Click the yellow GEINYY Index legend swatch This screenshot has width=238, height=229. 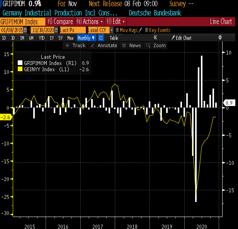click(x=20, y=69)
